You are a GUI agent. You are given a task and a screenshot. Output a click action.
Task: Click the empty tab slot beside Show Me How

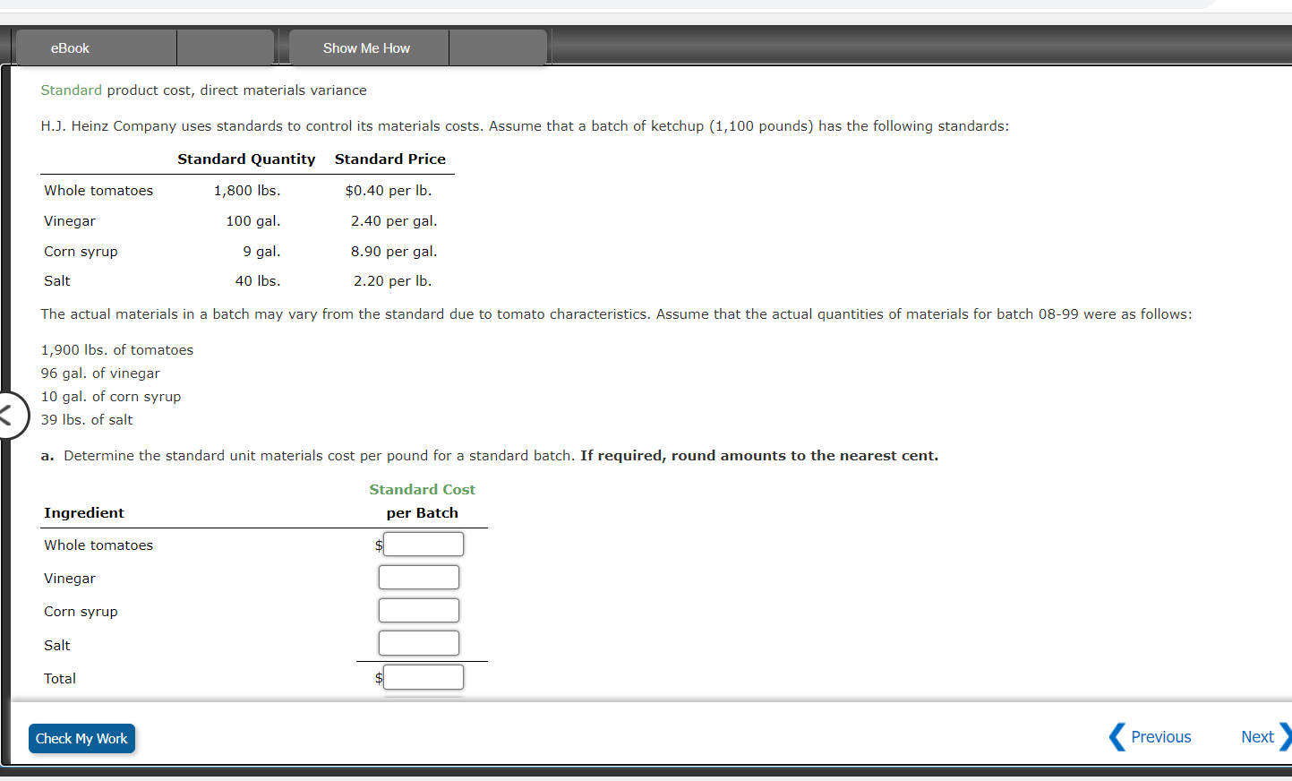pos(498,47)
